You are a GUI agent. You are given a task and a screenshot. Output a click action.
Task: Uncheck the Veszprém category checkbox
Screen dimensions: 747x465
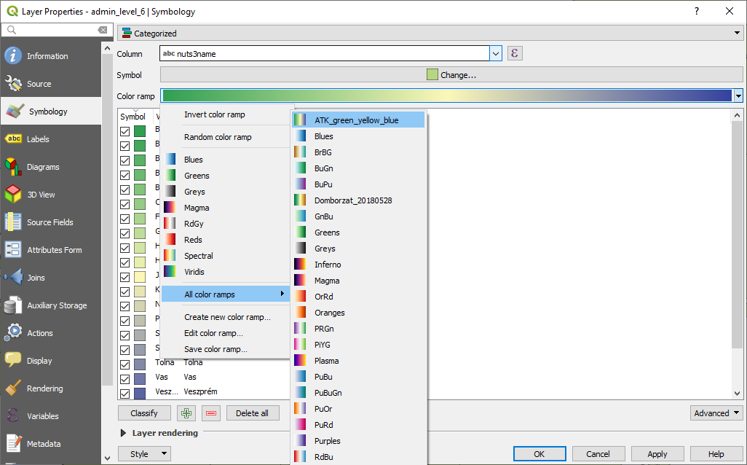[125, 394]
